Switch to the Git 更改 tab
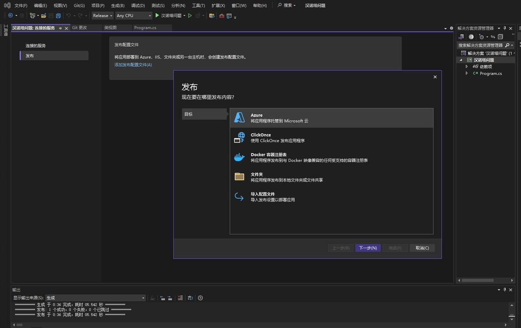Viewport: 521px width, 328px height. 80,28
